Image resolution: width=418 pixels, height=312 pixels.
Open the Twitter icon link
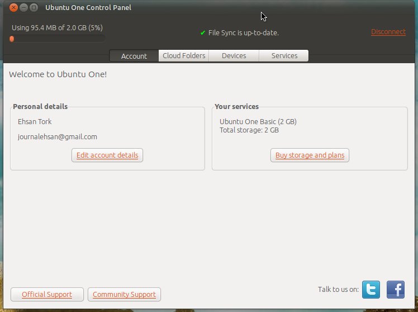[x=371, y=289]
